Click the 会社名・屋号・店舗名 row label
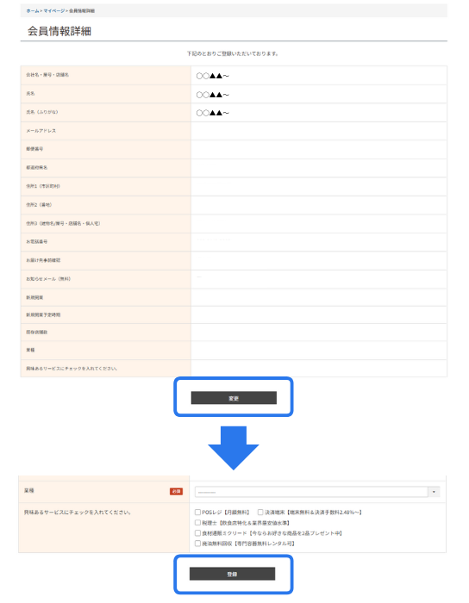Screen dimensions: 469x603 [x=47, y=75]
